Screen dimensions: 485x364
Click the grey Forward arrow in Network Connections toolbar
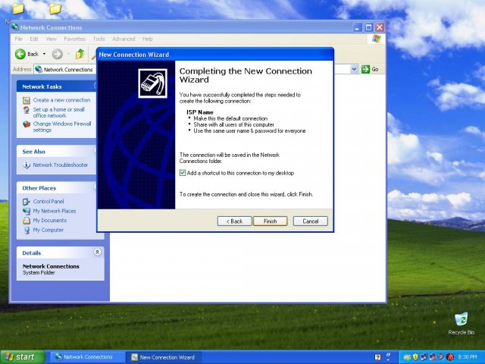pos(58,54)
